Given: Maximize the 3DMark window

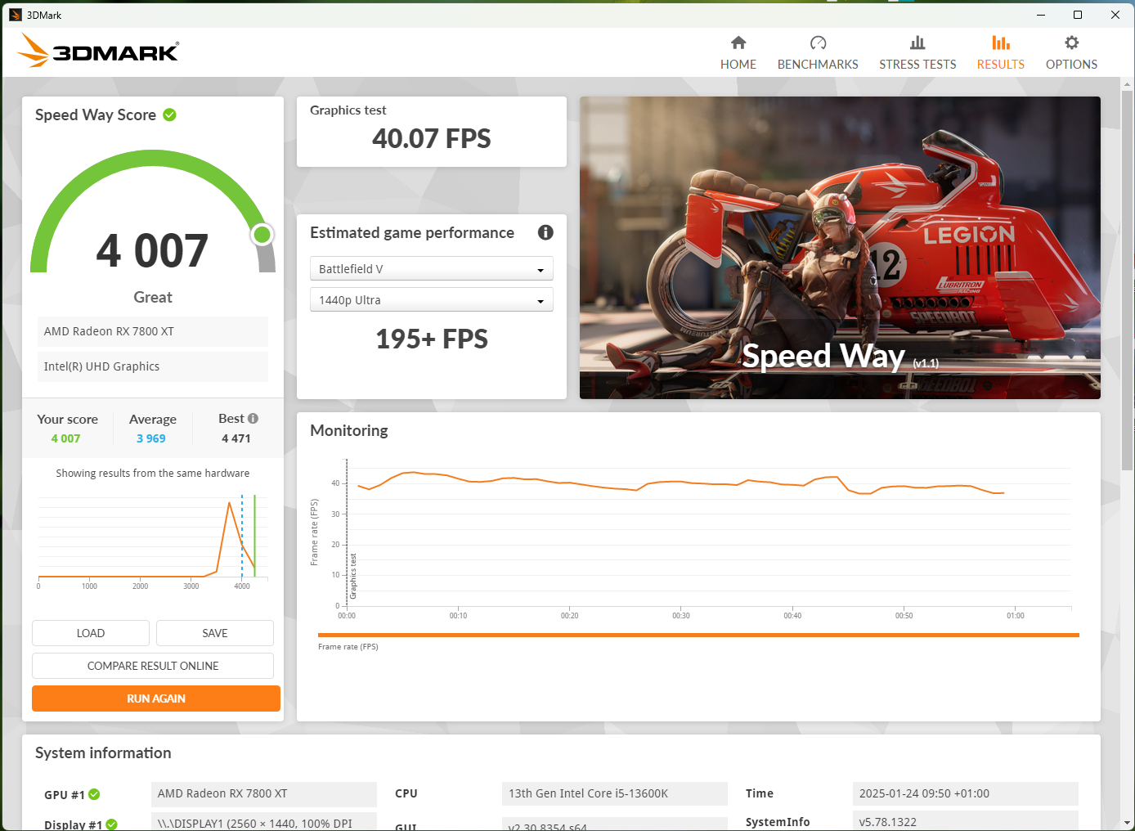Looking at the screenshot, I should pyautogui.click(x=1078, y=15).
